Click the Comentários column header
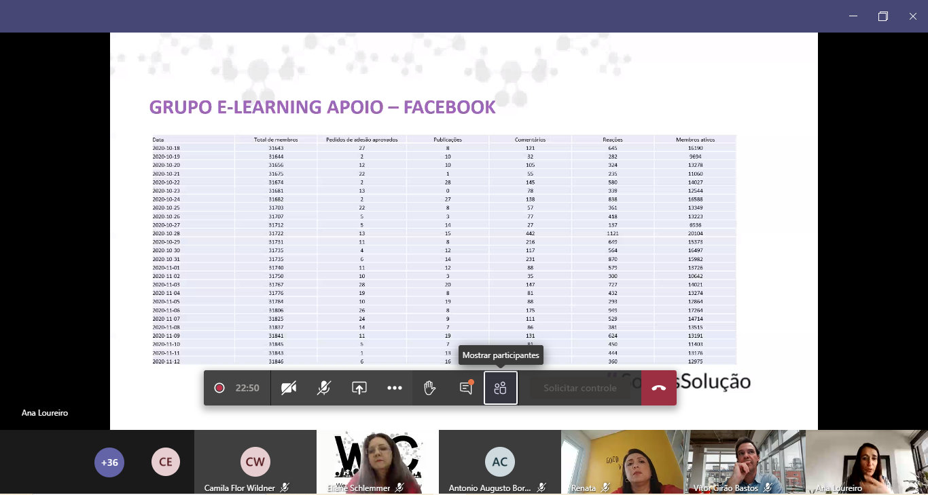The height and width of the screenshot is (495, 928). click(530, 140)
